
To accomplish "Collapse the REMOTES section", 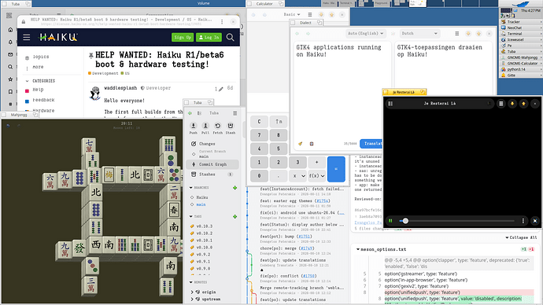I will pos(190,282).
